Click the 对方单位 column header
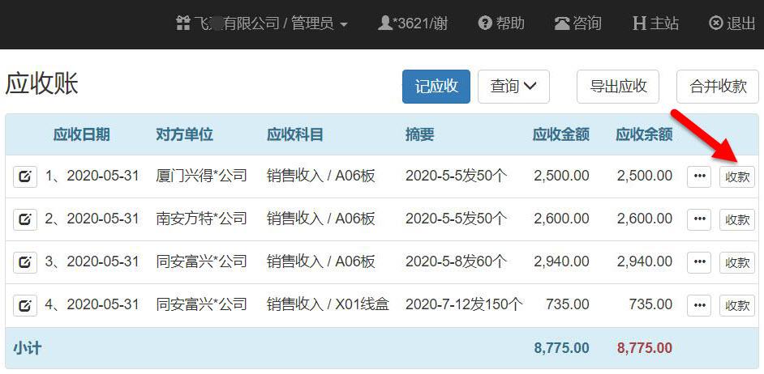 pos(185,134)
